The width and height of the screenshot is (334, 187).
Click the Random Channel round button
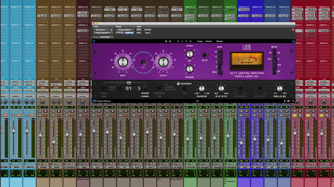click(x=145, y=89)
